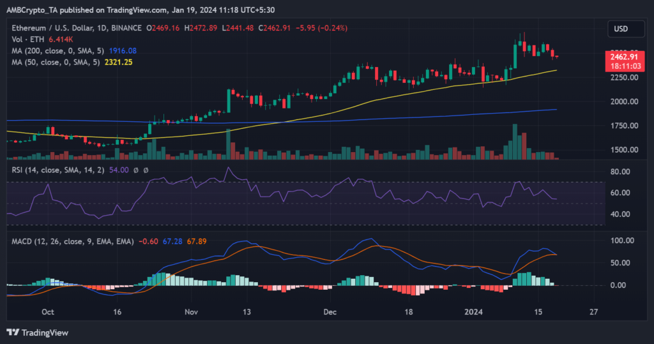Click the 2024 label on time axis
Image resolution: width=654 pixels, height=344 pixels.
[x=473, y=312]
